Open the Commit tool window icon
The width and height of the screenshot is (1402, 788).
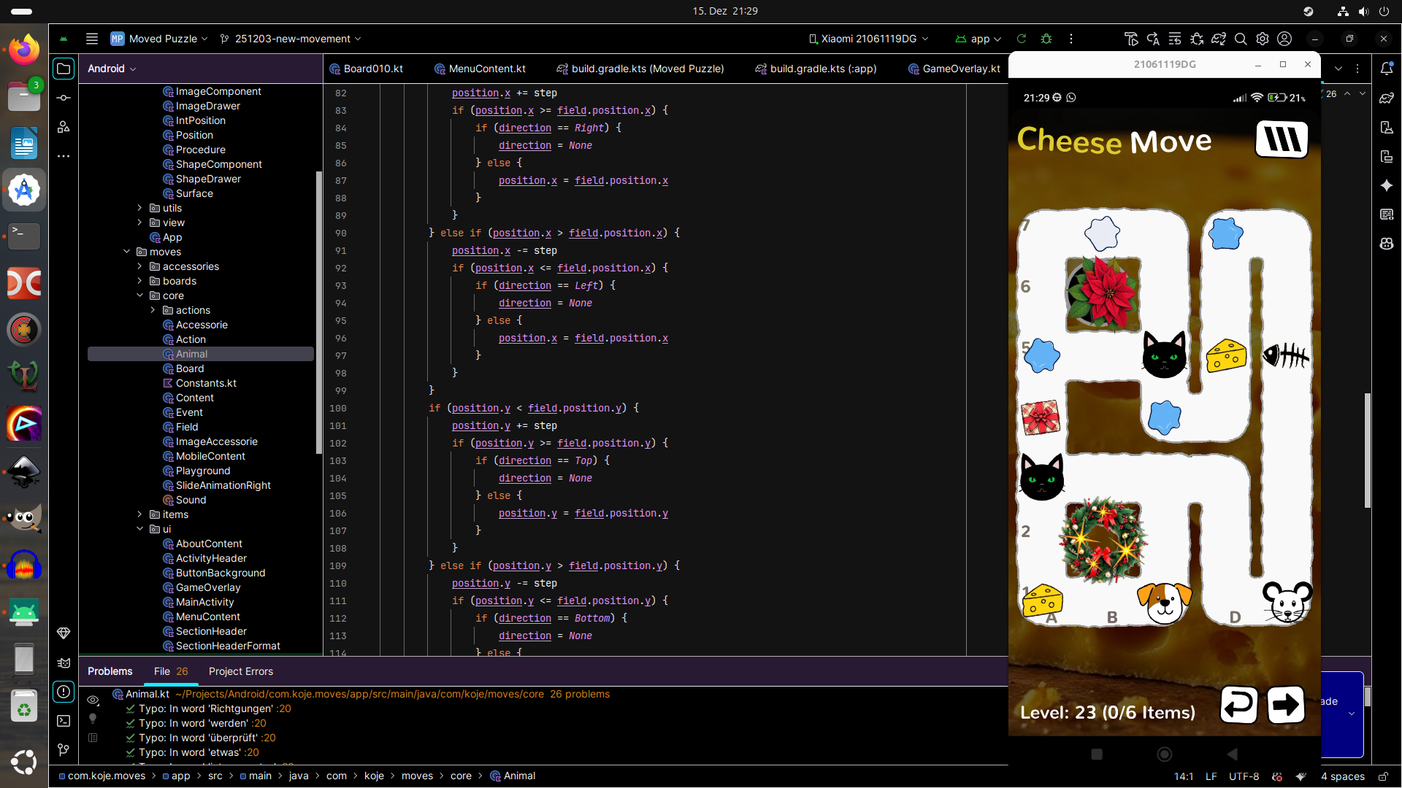[64, 98]
